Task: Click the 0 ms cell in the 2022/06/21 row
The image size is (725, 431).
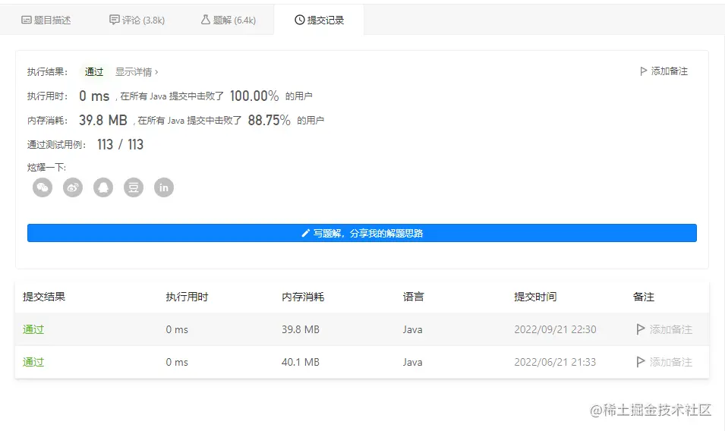Action: [177, 362]
